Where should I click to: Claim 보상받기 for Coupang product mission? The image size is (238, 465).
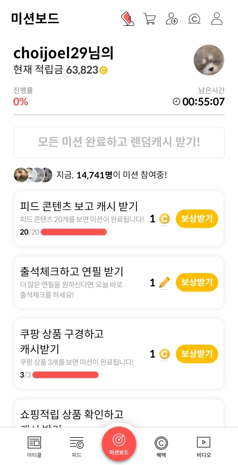tap(197, 354)
